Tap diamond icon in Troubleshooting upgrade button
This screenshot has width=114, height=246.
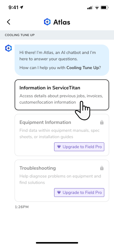coord(59,192)
